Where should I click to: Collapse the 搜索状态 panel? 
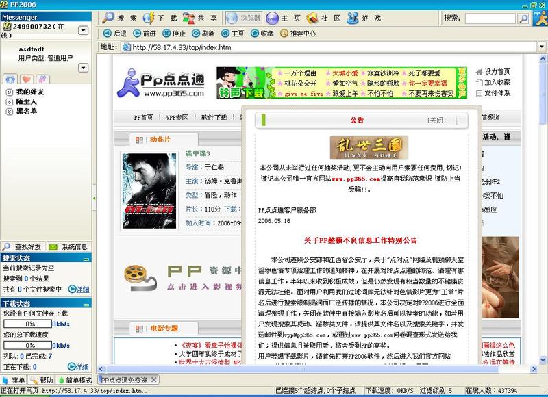(86, 259)
